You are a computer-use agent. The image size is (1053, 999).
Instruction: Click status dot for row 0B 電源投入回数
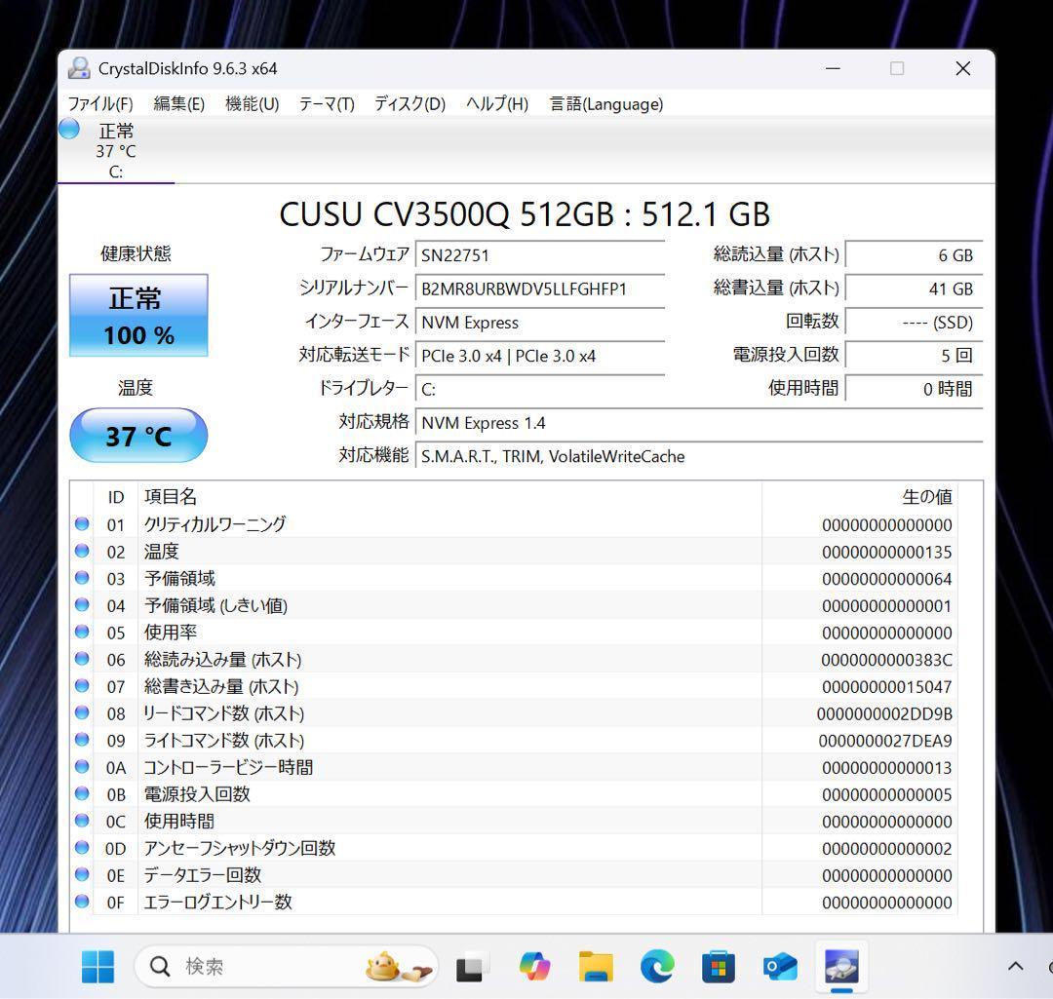click(x=82, y=793)
